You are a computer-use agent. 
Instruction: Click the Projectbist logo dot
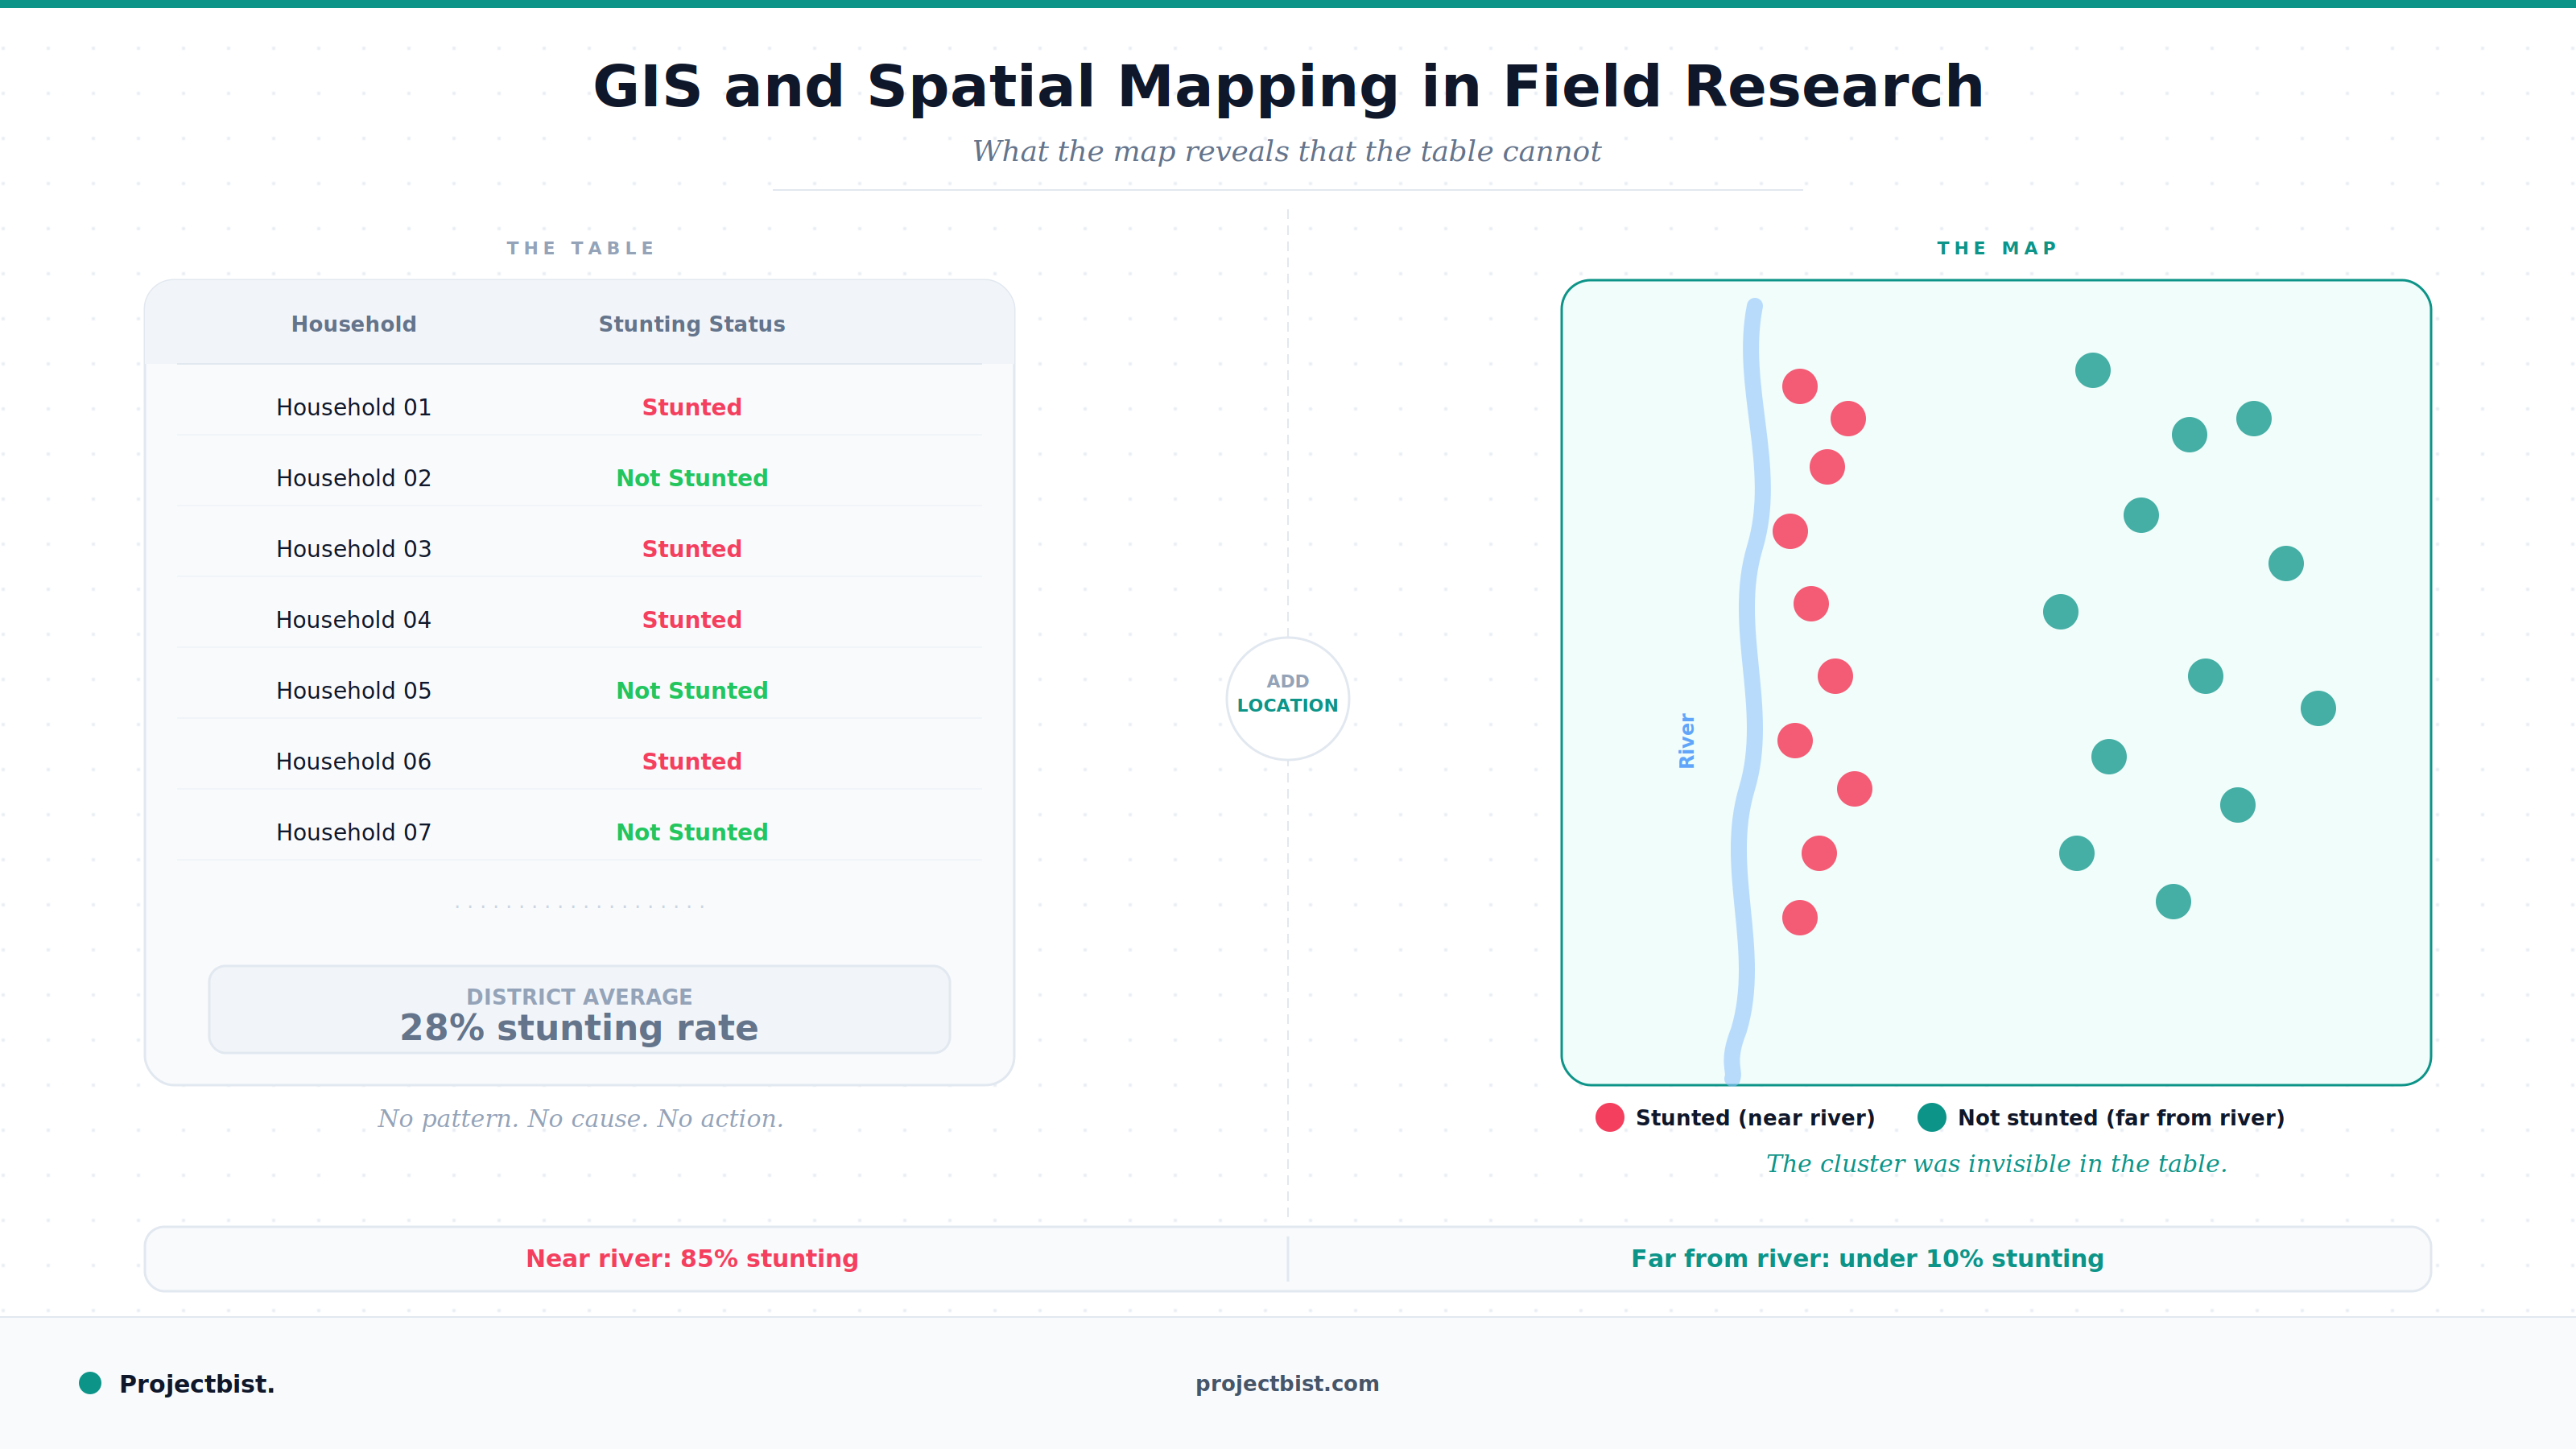[x=90, y=1383]
